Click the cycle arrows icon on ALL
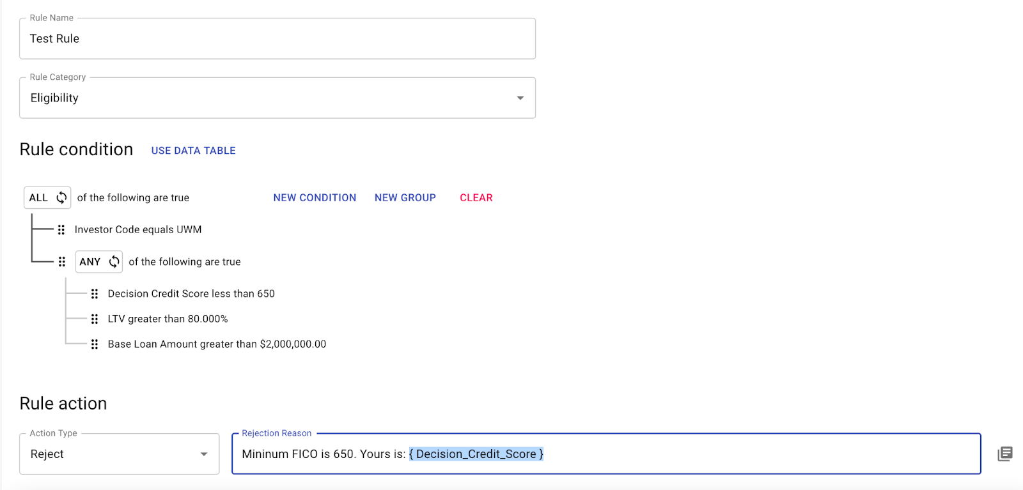Screen dimensions: 1023x490 pos(61,197)
